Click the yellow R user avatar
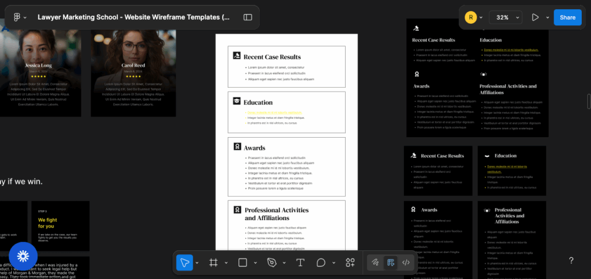Viewport: 591px width, 279px height. (470, 17)
